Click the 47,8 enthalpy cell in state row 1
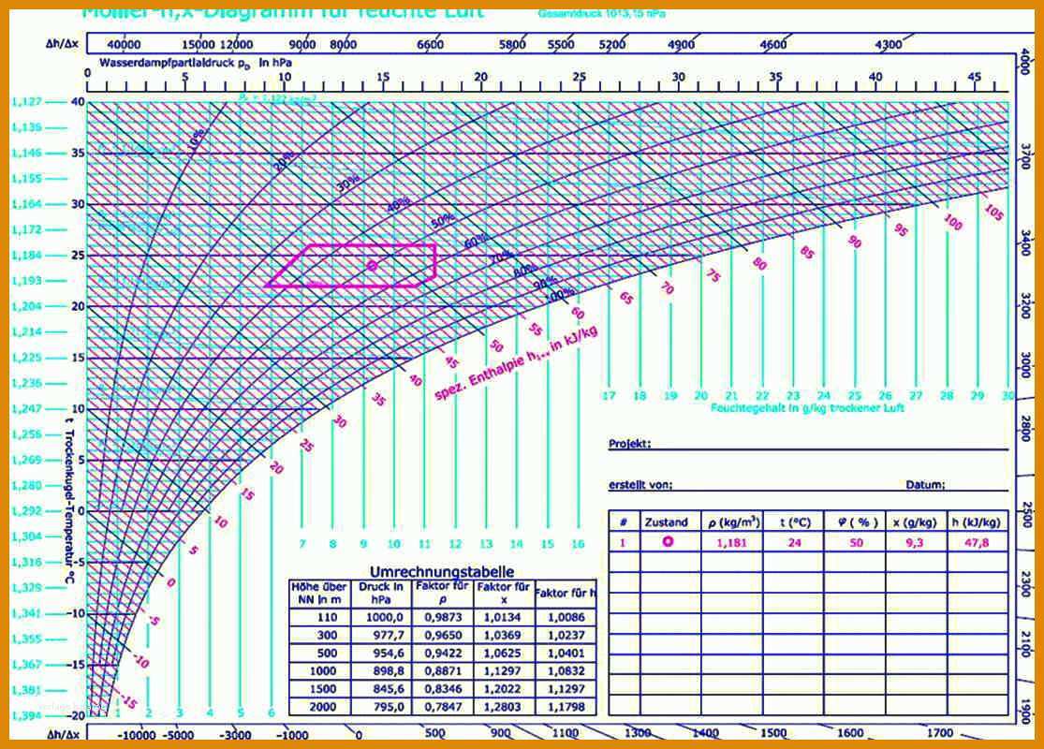Screen dimensions: 1044x749 coord(977,543)
